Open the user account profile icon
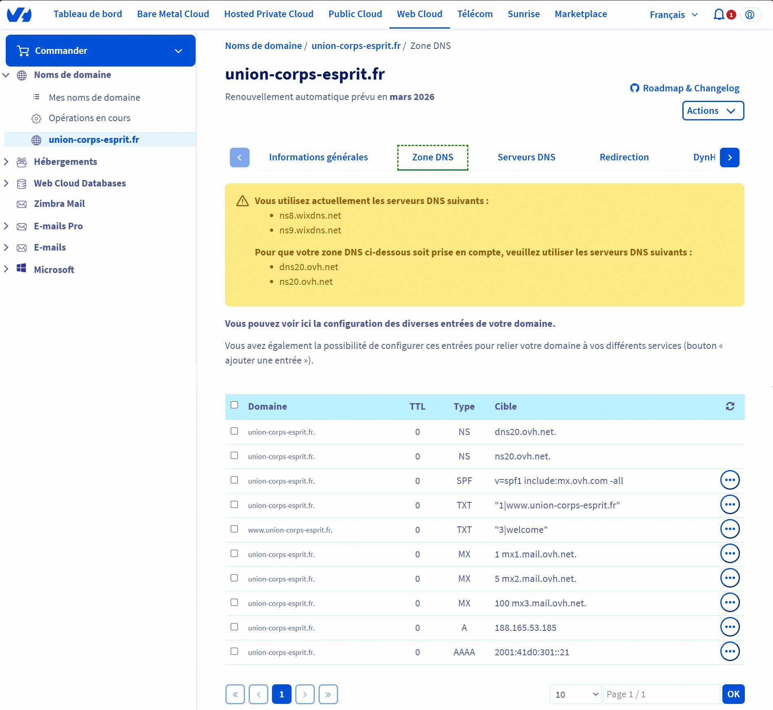 (x=749, y=15)
